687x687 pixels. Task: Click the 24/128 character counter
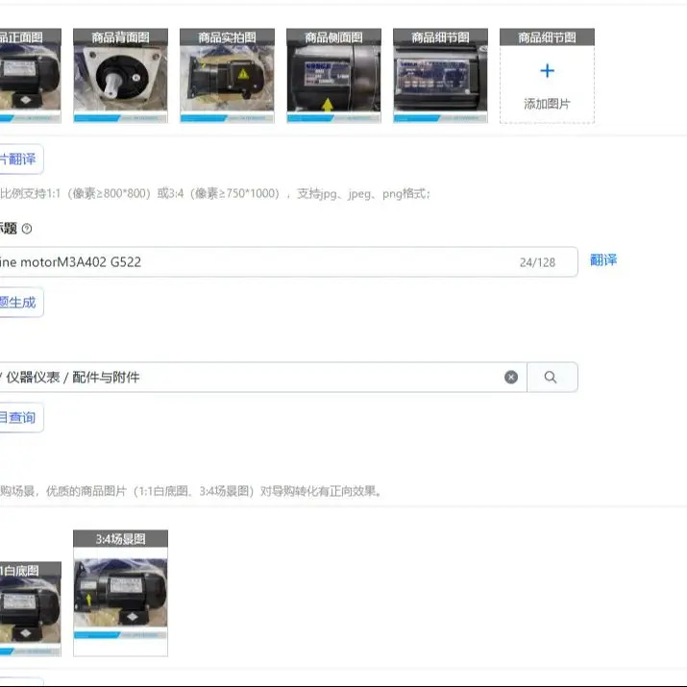(537, 262)
